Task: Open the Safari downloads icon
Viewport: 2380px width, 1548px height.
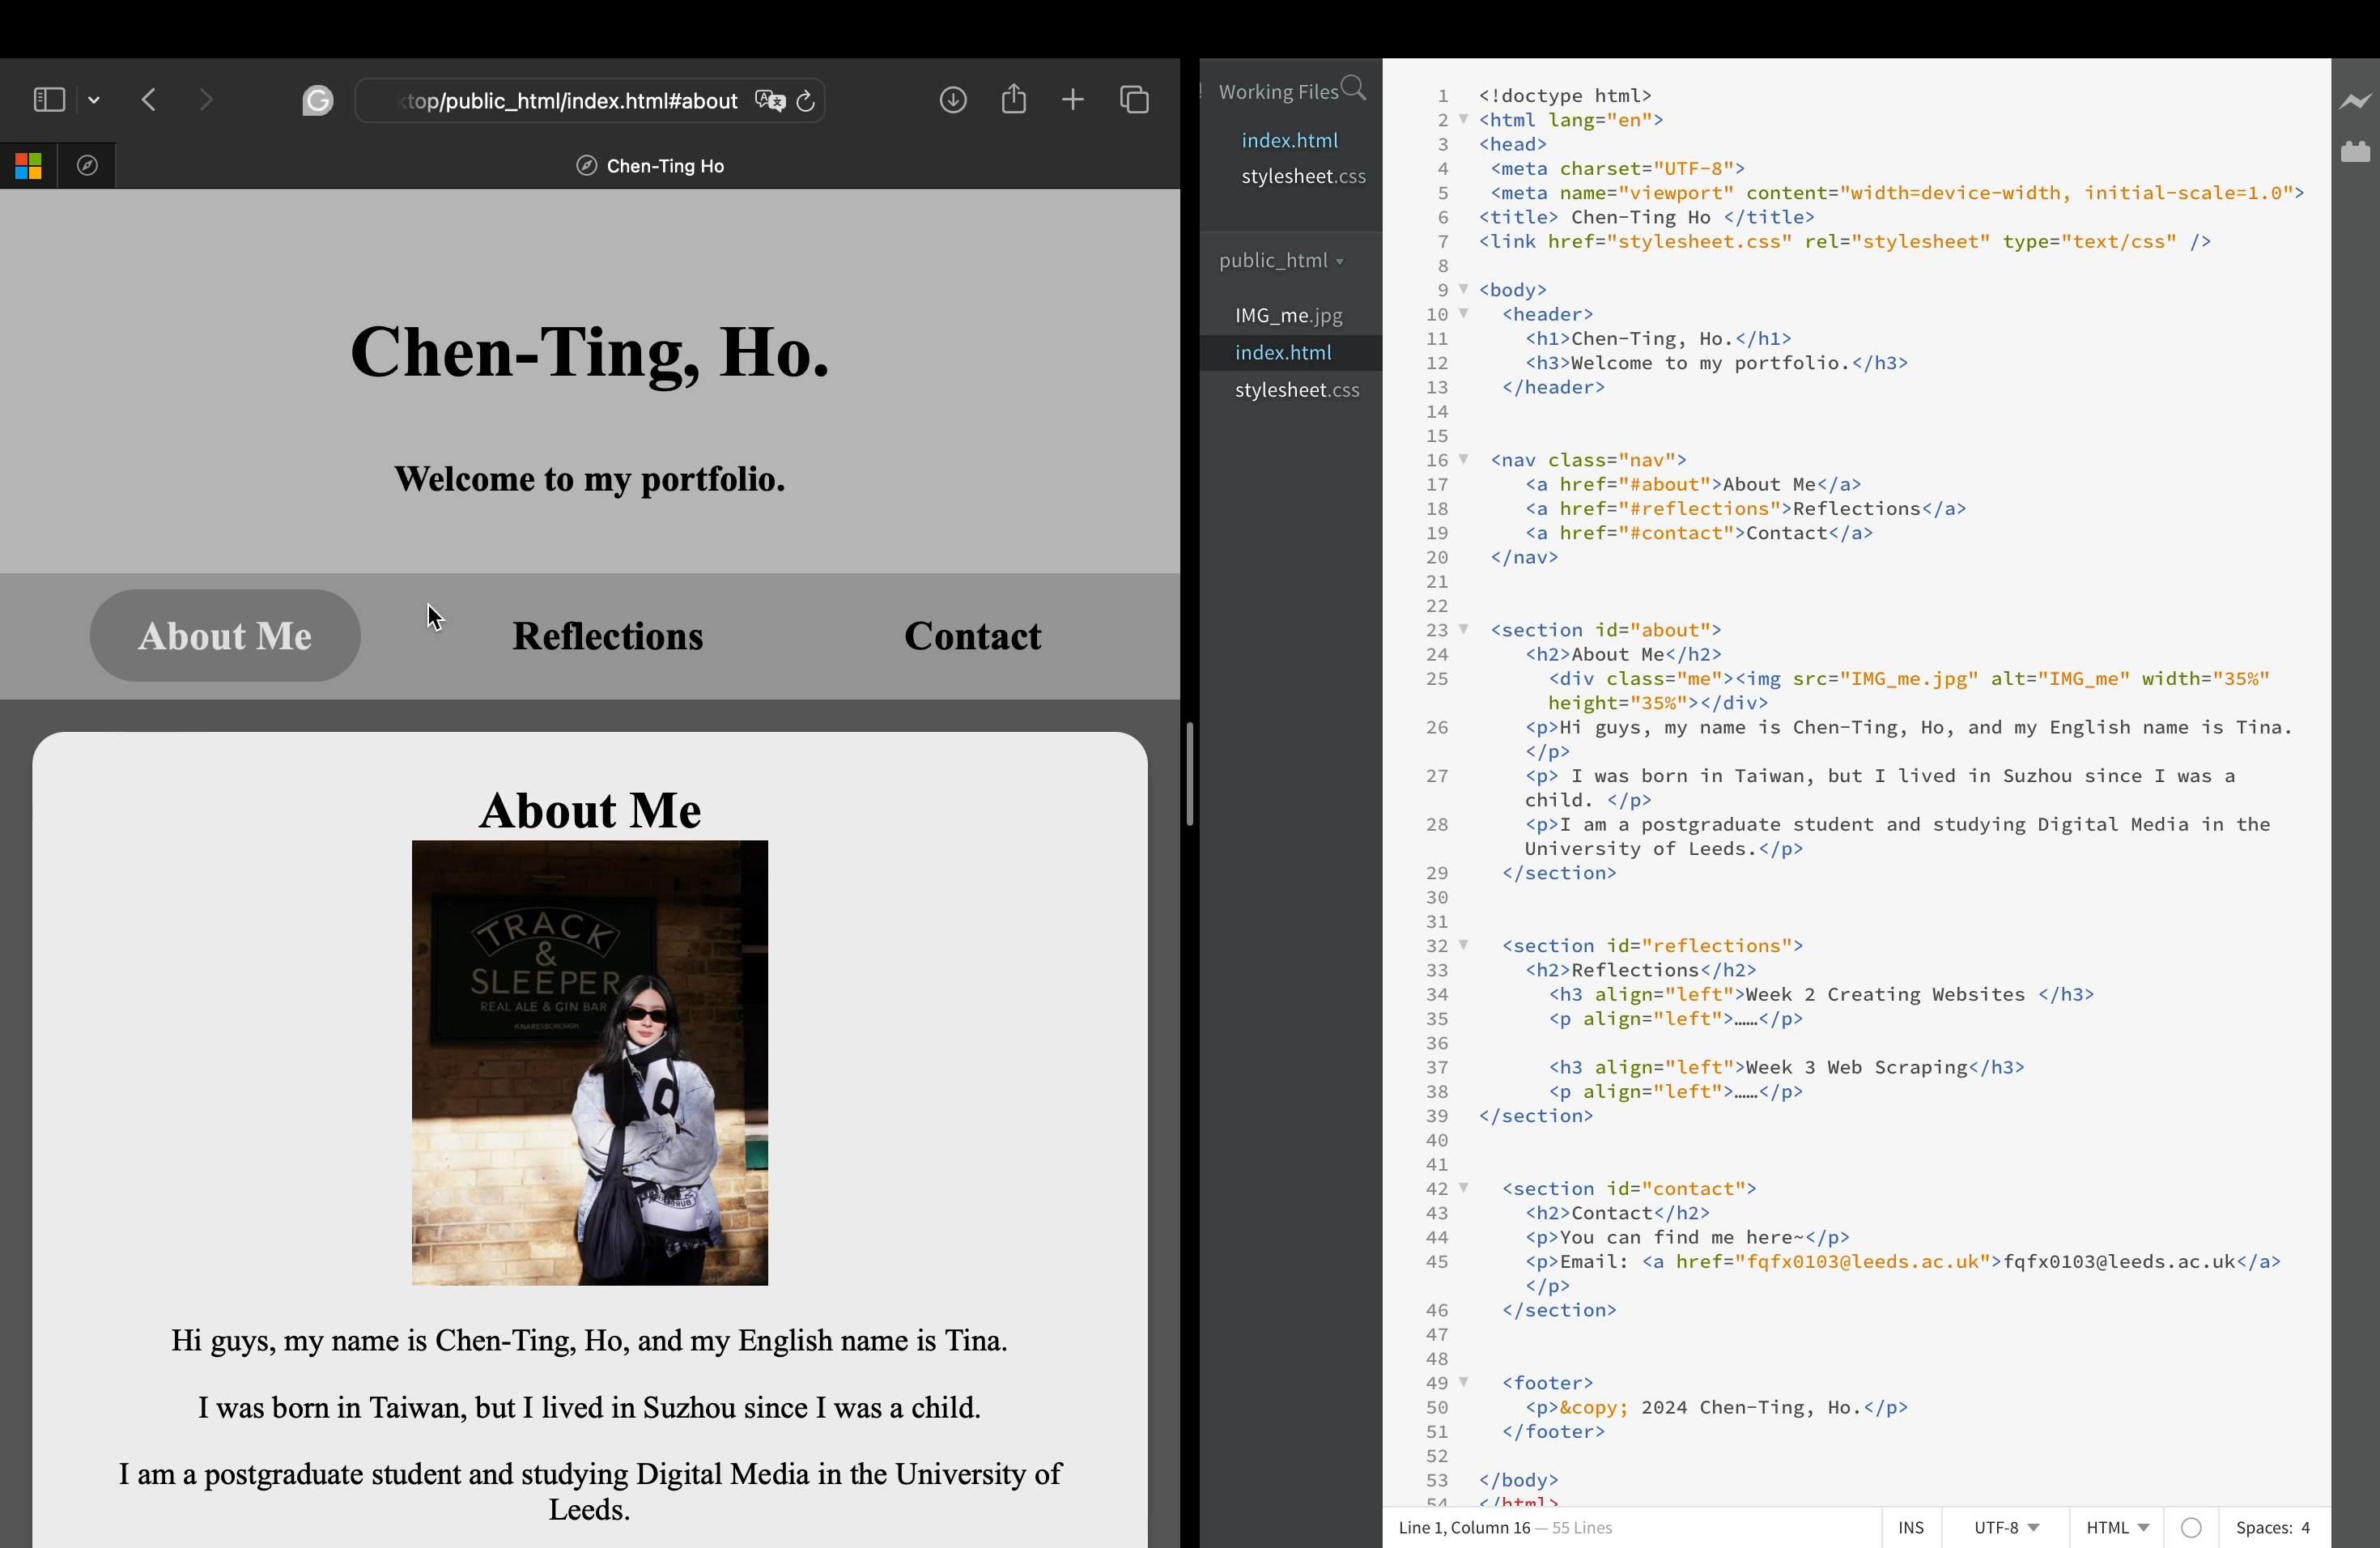Action: [x=952, y=100]
